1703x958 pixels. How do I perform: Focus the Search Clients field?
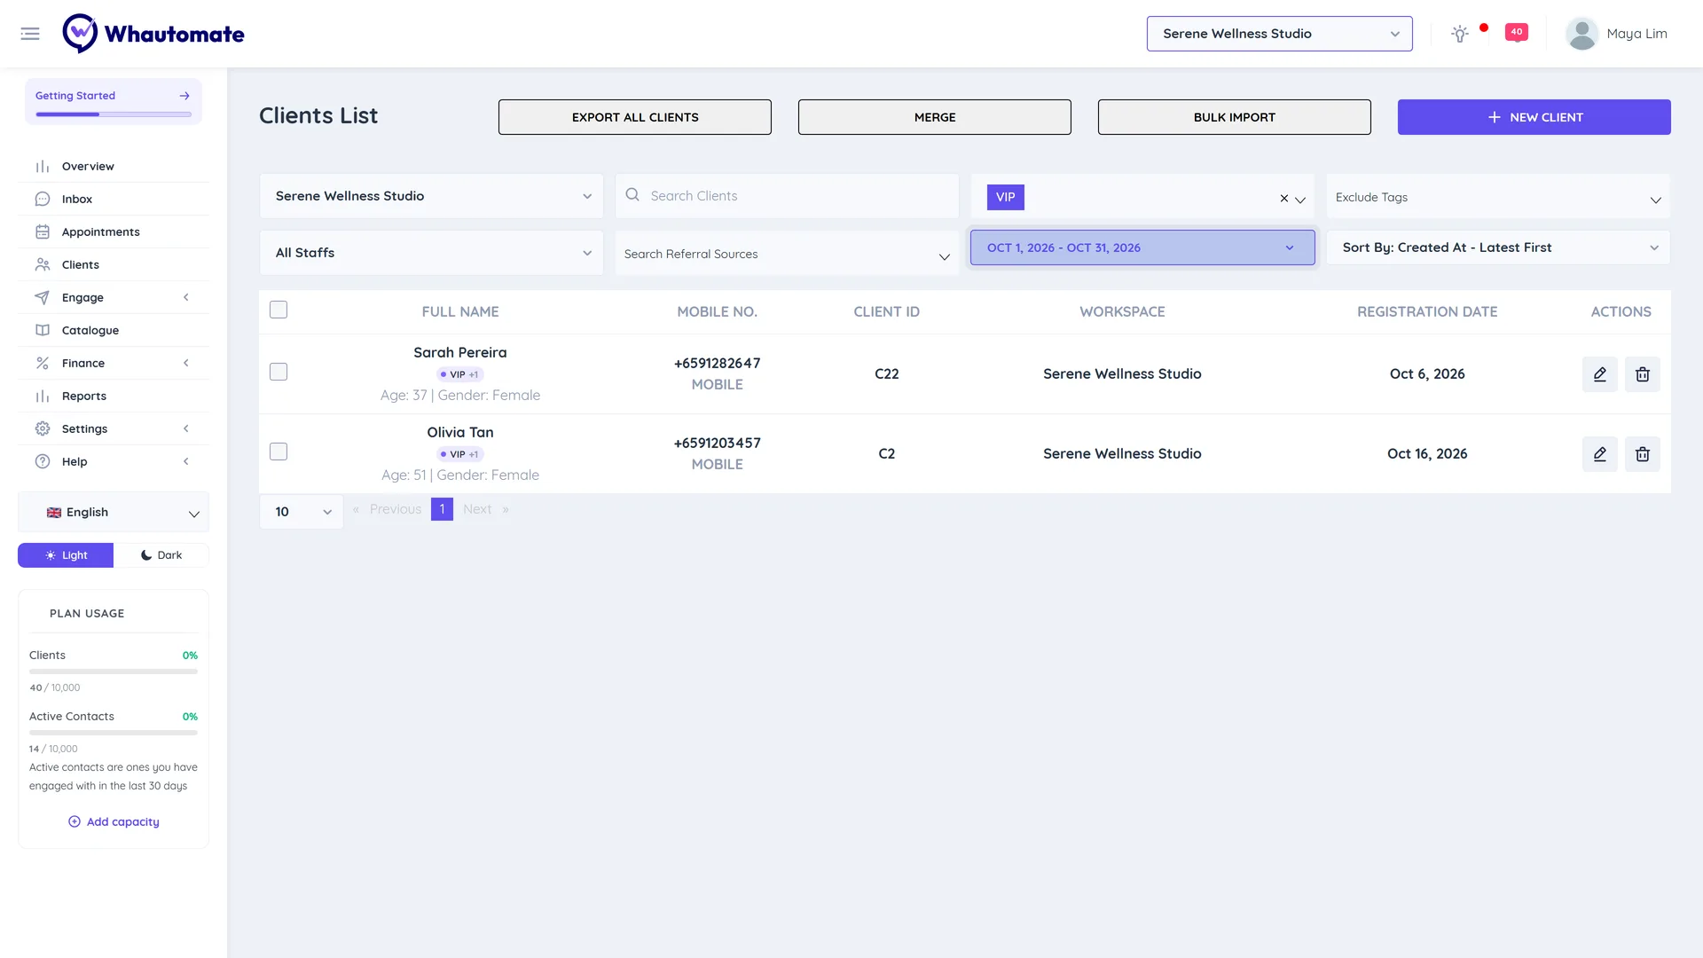coord(787,196)
